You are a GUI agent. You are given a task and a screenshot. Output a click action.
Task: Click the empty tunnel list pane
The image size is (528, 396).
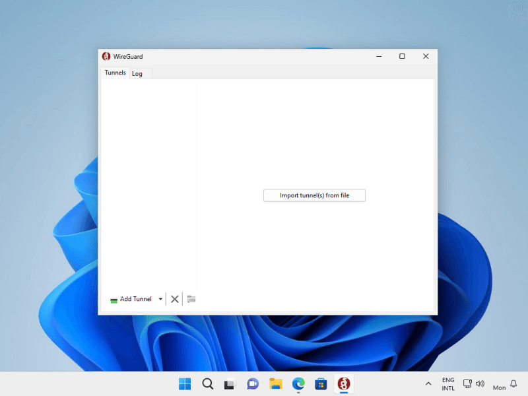[148, 185]
